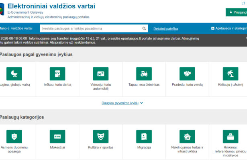Select the tractor farmer icon

coord(144,74)
